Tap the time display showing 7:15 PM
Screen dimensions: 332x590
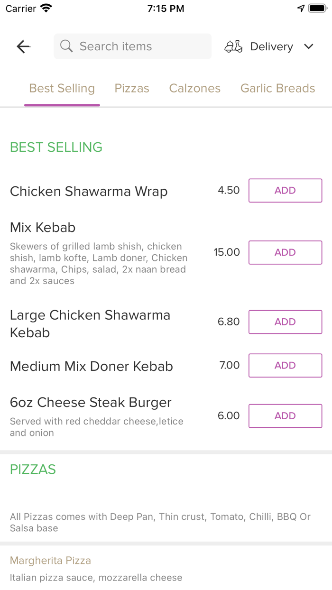pyautogui.click(x=166, y=8)
